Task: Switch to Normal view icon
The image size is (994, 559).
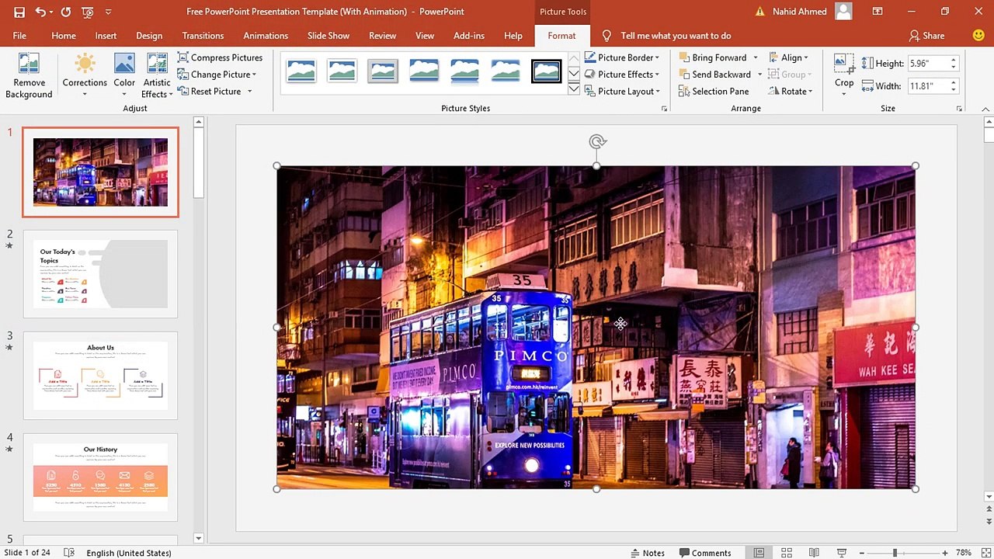Action: [x=759, y=553]
